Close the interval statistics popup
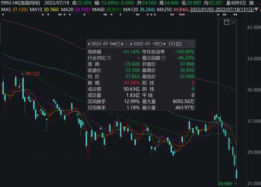This screenshot has height=187, width=261. pyautogui.click(x=191, y=44)
